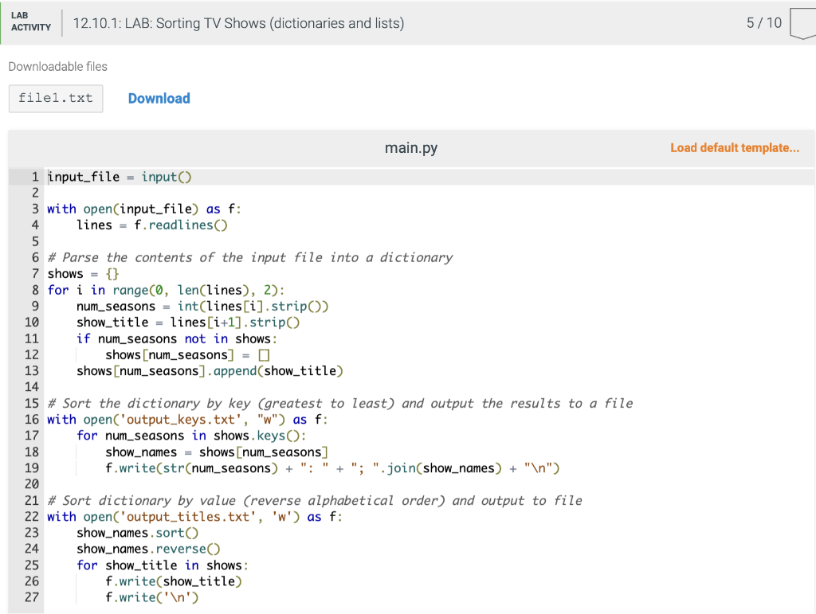Click the file1.txt file chip
Viewport: 816px width, 614px height.
coord(55,98)
